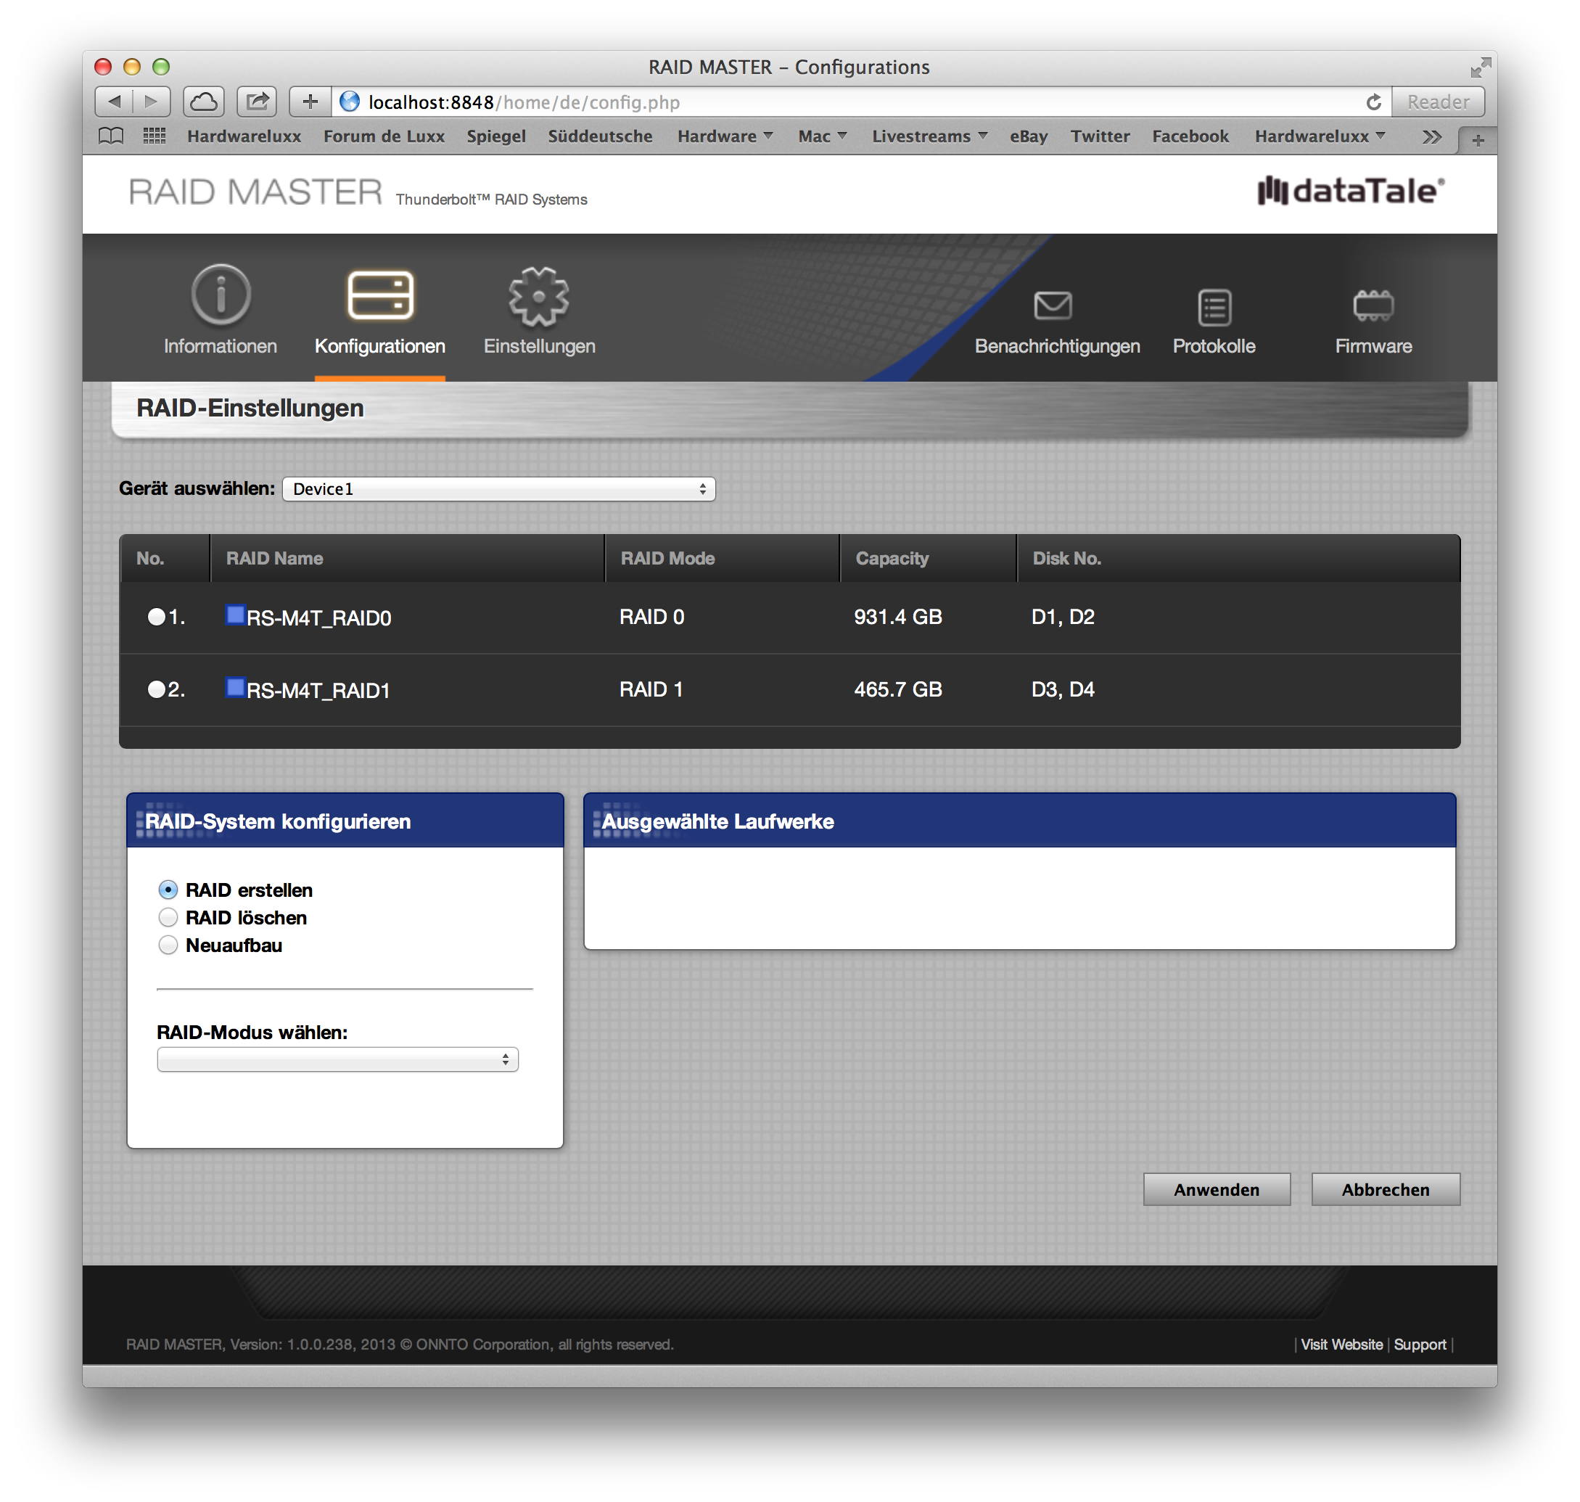Image resolution: width=1580 pixels, height=1502 pixels.
Task: Click the dataTale logo
Action: tap(1350, 191)
